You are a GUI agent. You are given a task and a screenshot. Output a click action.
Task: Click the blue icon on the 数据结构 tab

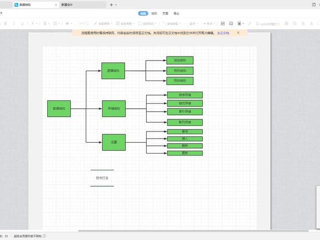(x=16, y=5)
